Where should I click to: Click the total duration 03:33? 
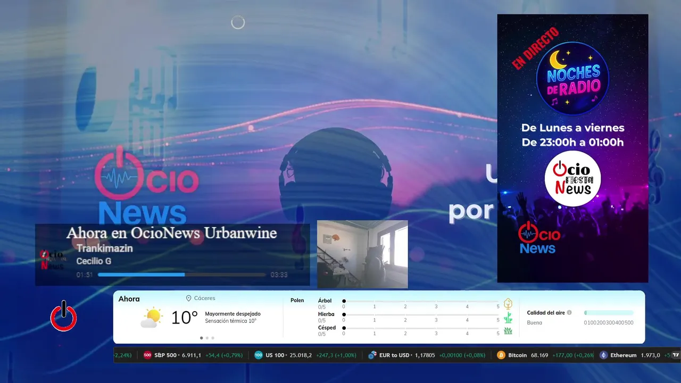pyautogui.click(x=279, y=275)
